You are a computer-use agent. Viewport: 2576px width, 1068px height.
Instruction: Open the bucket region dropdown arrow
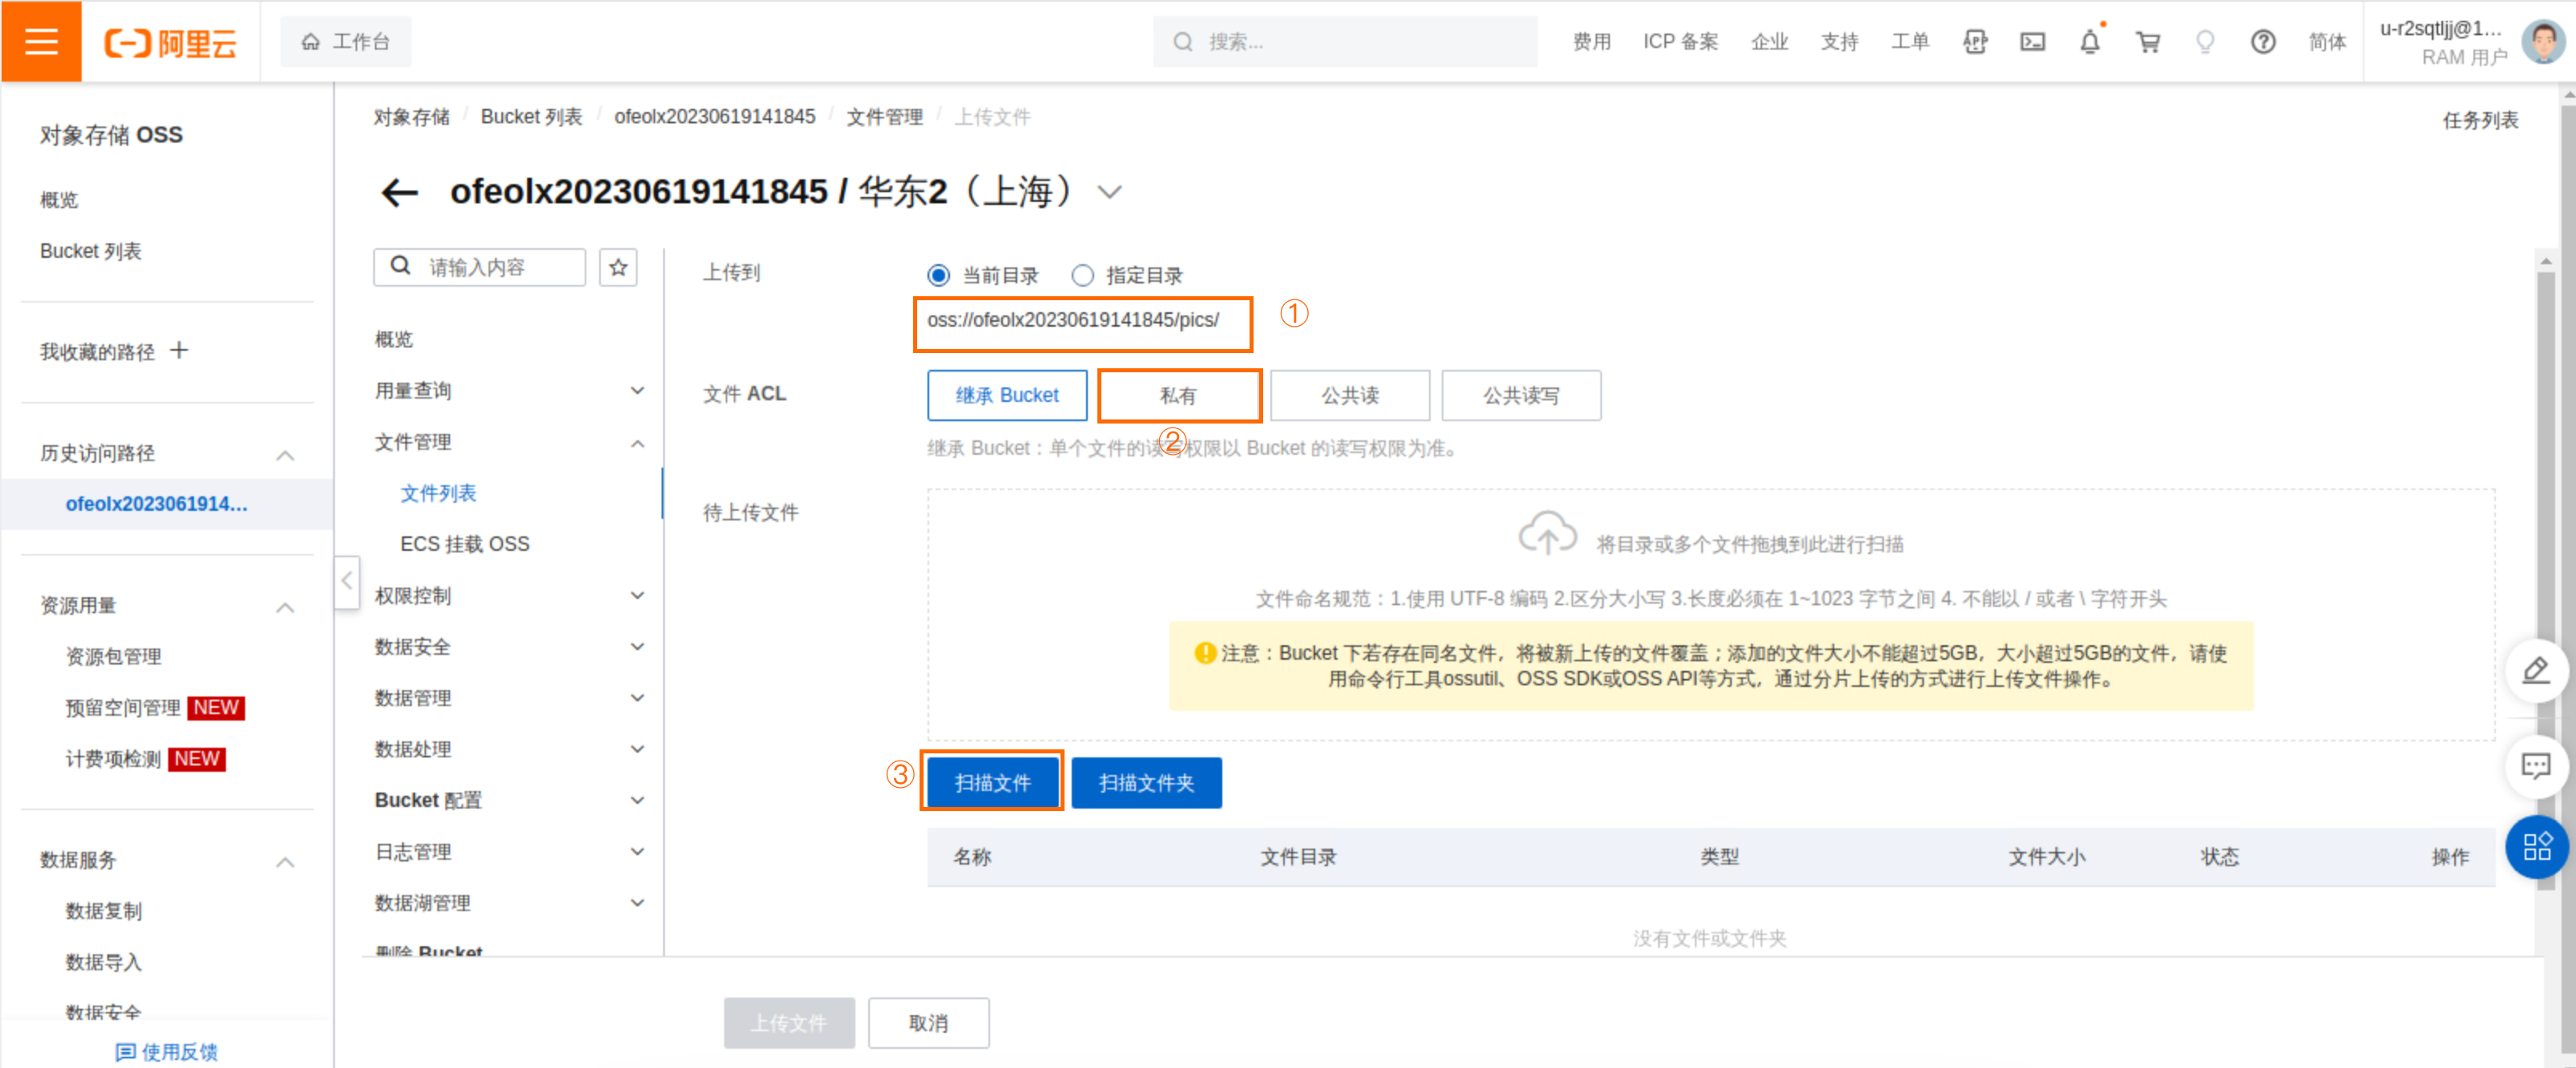click(1110, 192)
